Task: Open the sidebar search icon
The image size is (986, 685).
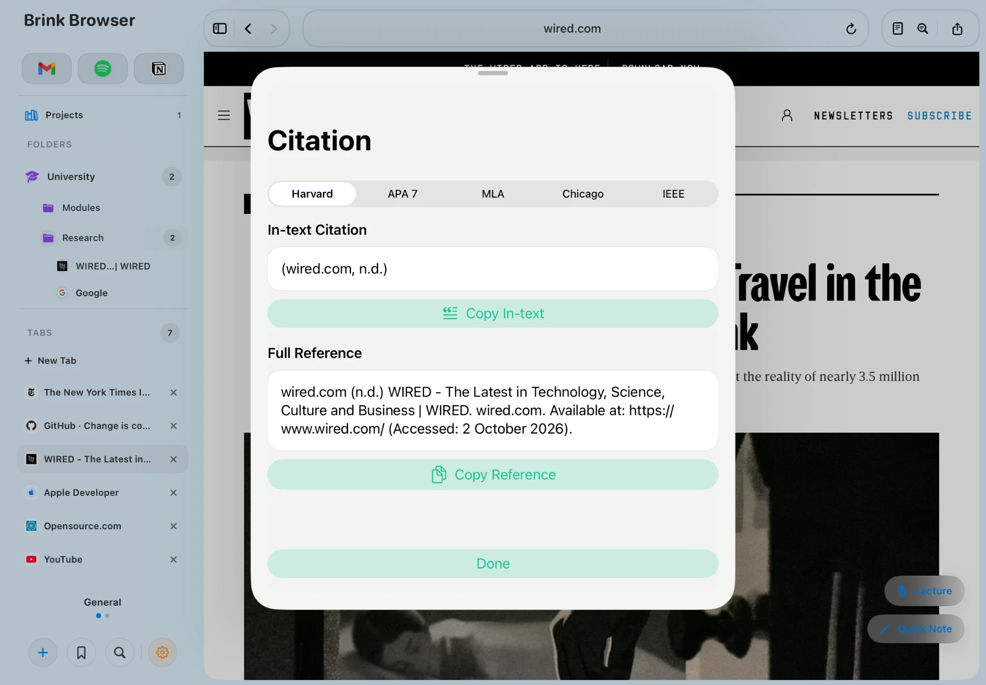Action: pyautogui.click(x=120, y=652)
